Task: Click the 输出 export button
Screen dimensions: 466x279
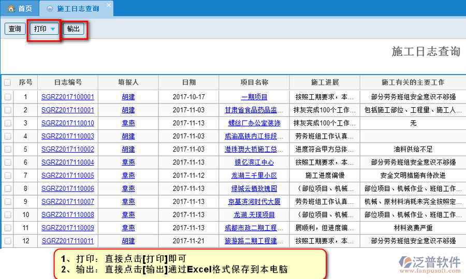Action: tap(74, 29)
